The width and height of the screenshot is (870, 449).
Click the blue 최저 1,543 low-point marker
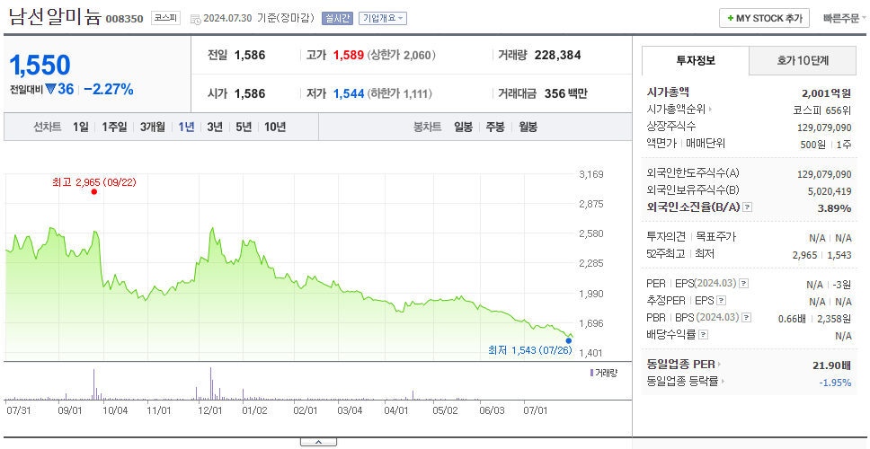click(x=569, y=340)
